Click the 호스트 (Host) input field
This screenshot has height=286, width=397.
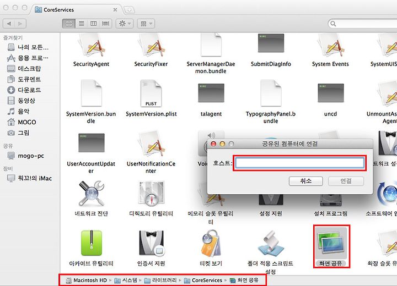click(x=300, y=163)
